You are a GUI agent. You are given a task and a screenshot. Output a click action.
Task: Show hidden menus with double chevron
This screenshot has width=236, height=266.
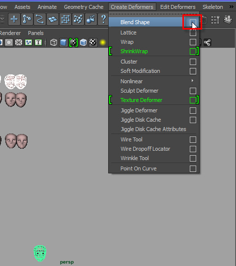(x=232, y=7)
